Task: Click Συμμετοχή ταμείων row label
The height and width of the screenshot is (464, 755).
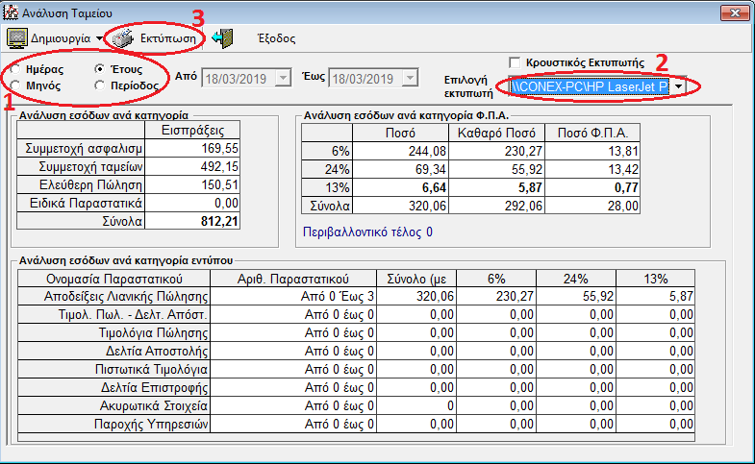Action: [x=81, y=166]
